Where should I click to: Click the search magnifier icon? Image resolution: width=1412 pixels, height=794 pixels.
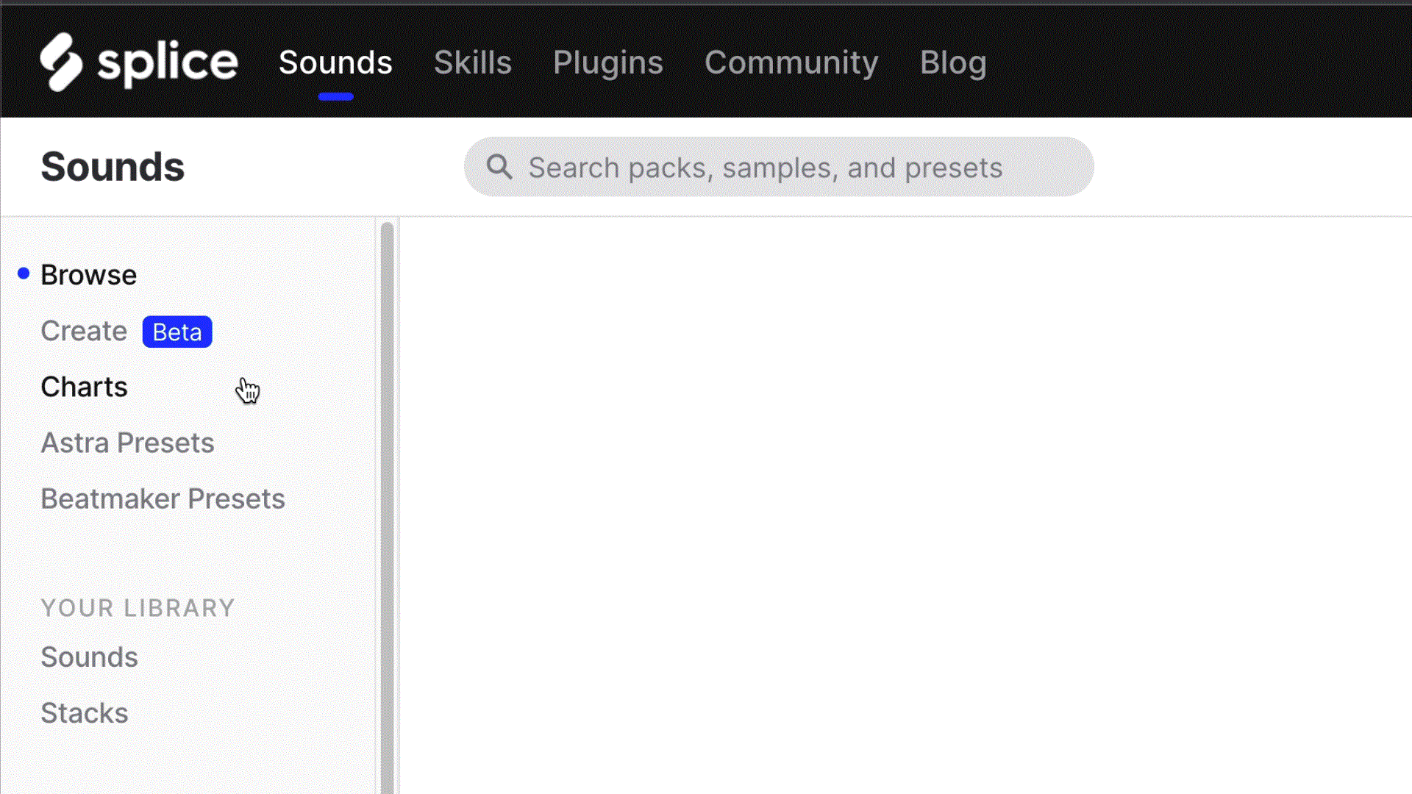(x=499, y=167)
